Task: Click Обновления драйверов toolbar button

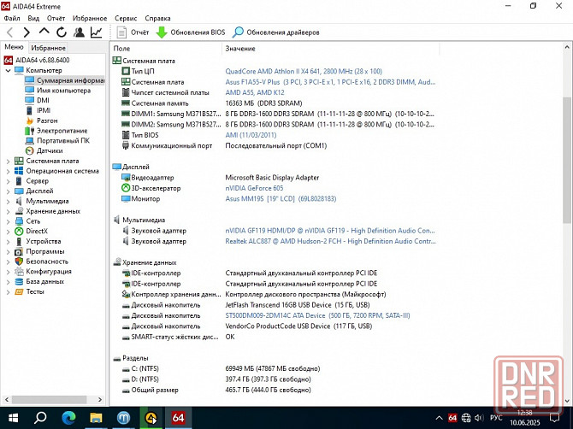Action: [276, 32]
